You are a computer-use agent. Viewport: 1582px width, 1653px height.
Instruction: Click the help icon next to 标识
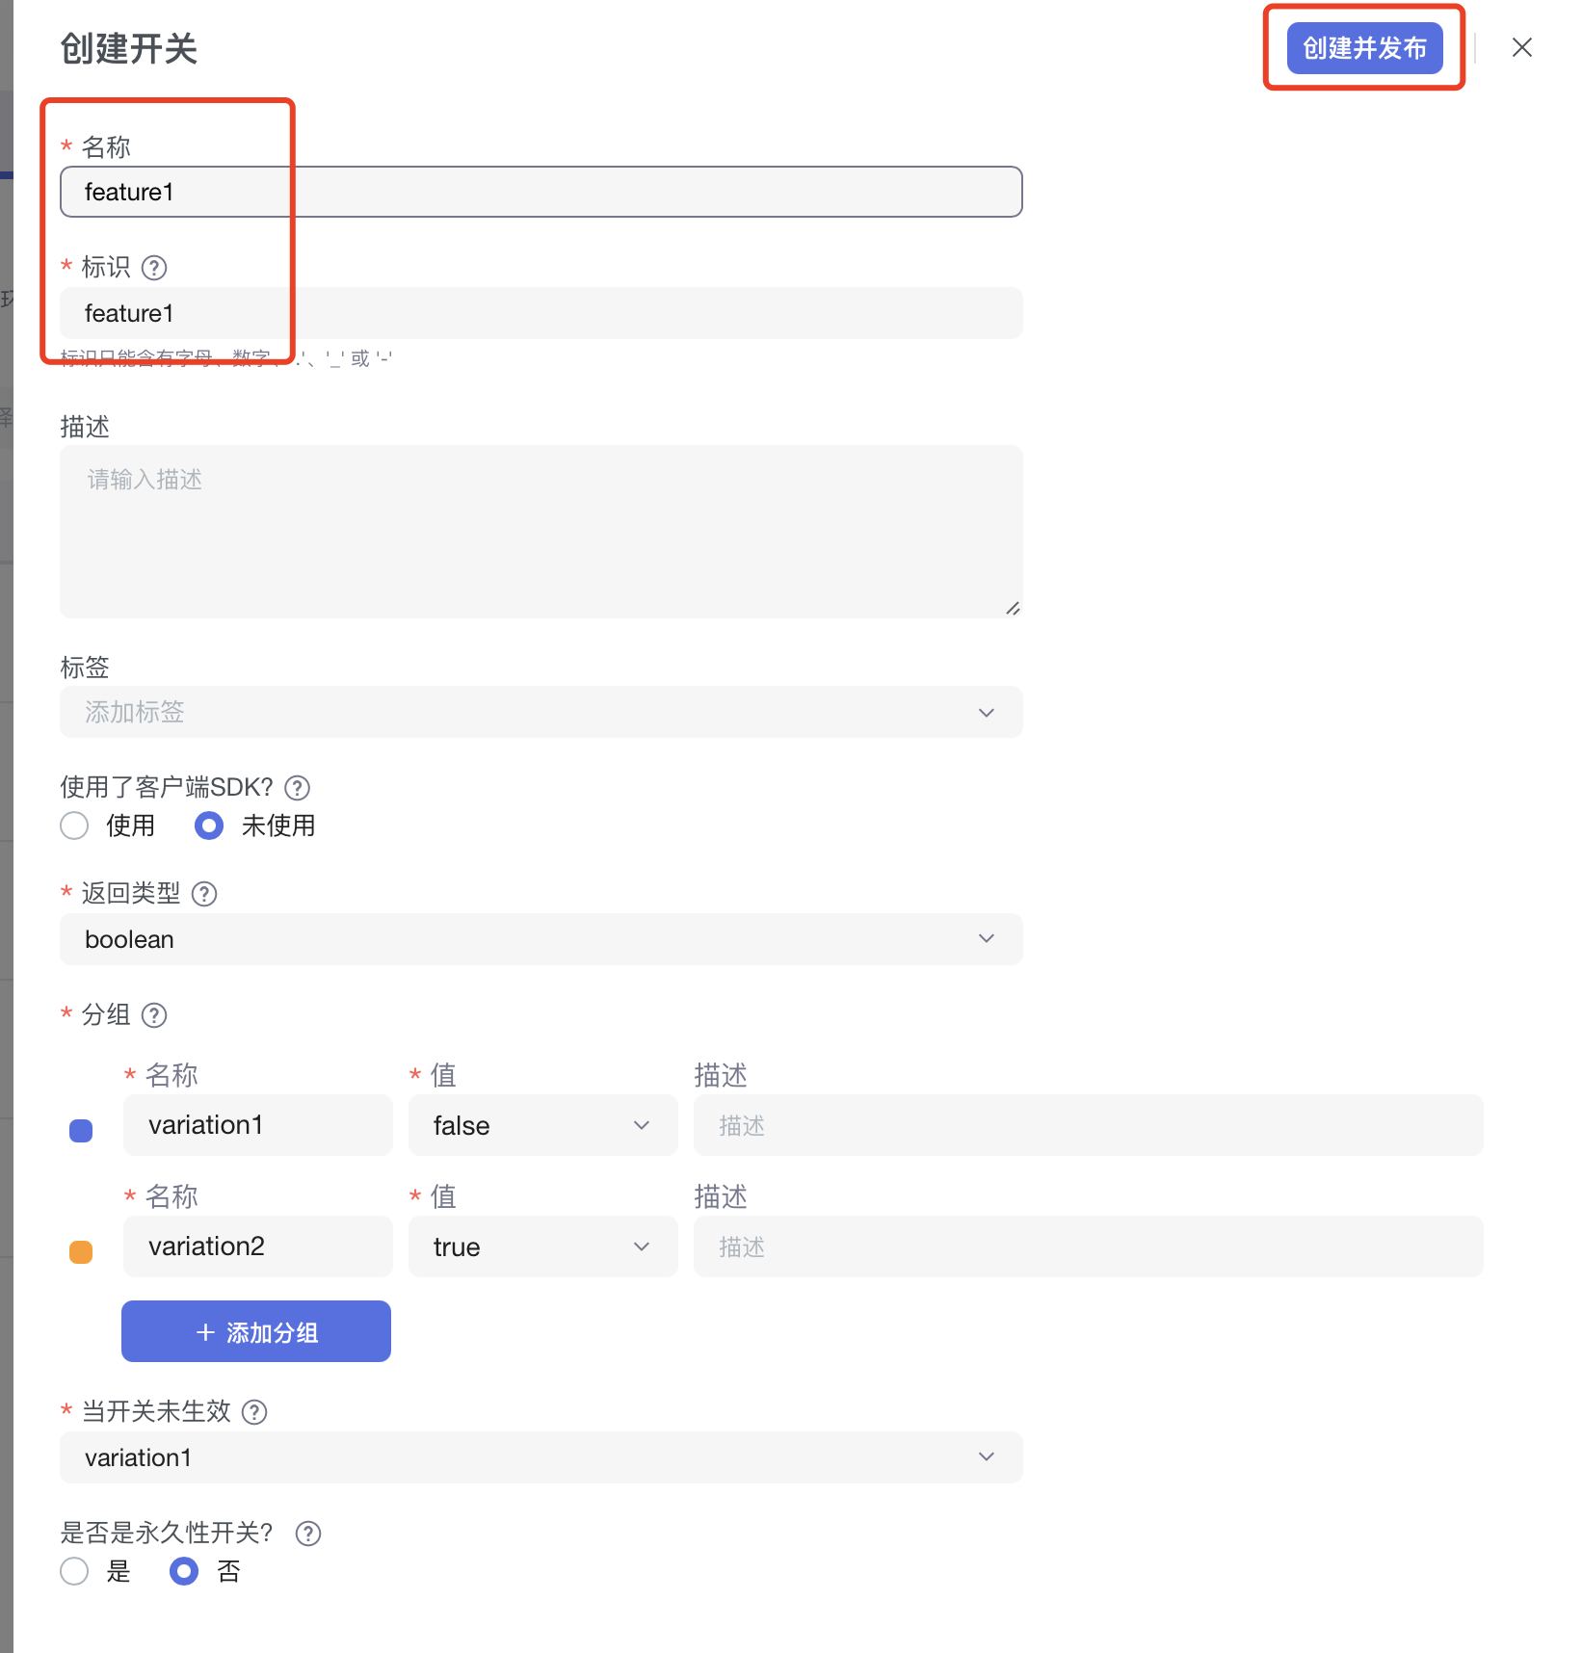point(154,267)
